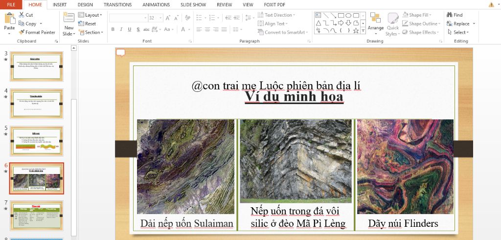This screenshot has height=240, width=501.
Task: Switch to the INSERT tab
Action: point(60,4)
